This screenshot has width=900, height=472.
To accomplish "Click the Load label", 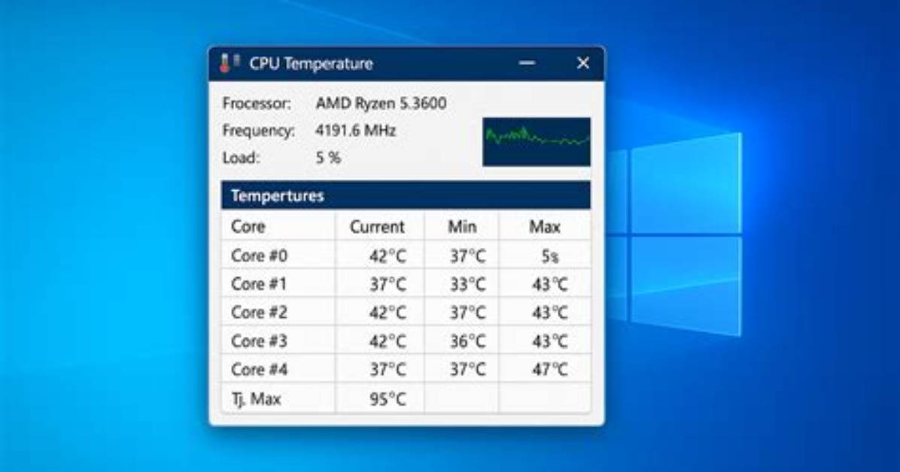I will point(241,158).
